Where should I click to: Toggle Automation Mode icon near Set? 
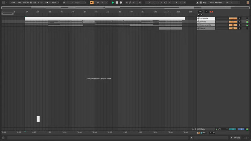pyautogui.click(x=206, y=12)
